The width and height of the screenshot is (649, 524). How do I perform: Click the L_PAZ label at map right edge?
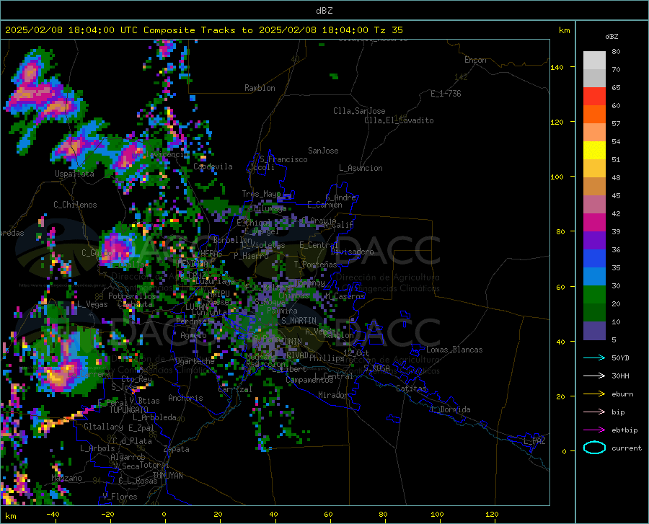(x=535, y=441)
